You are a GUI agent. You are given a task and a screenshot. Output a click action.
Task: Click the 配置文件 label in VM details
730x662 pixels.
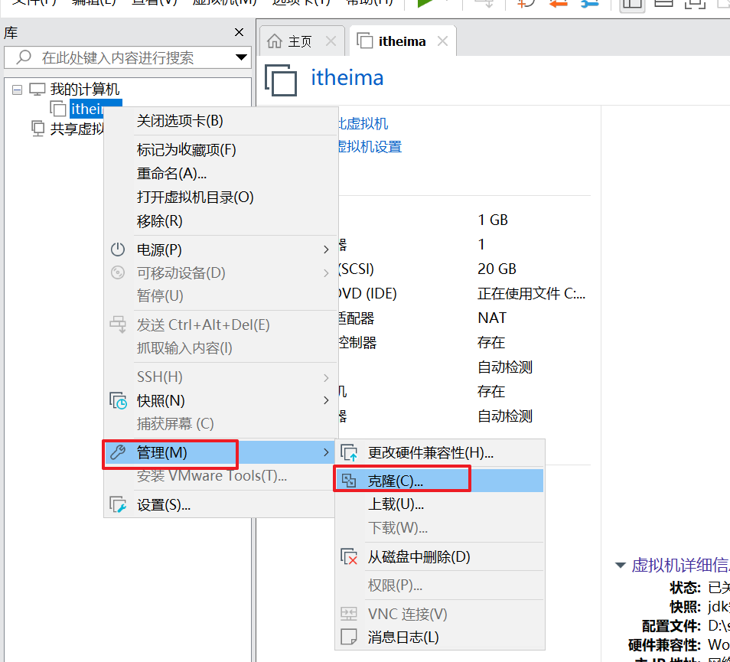(x=671, y=626)
